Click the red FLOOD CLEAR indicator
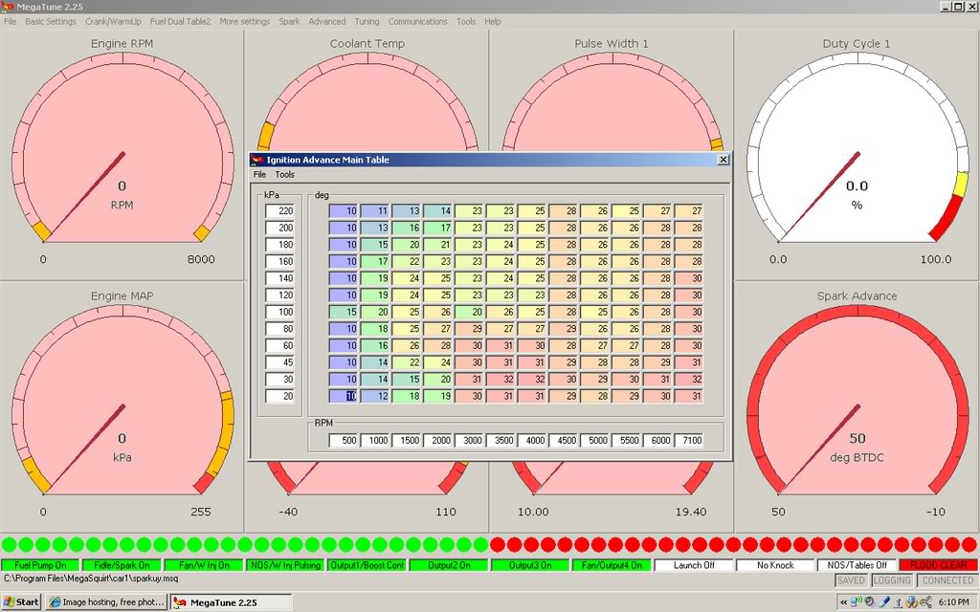 [x=938, y=565]
